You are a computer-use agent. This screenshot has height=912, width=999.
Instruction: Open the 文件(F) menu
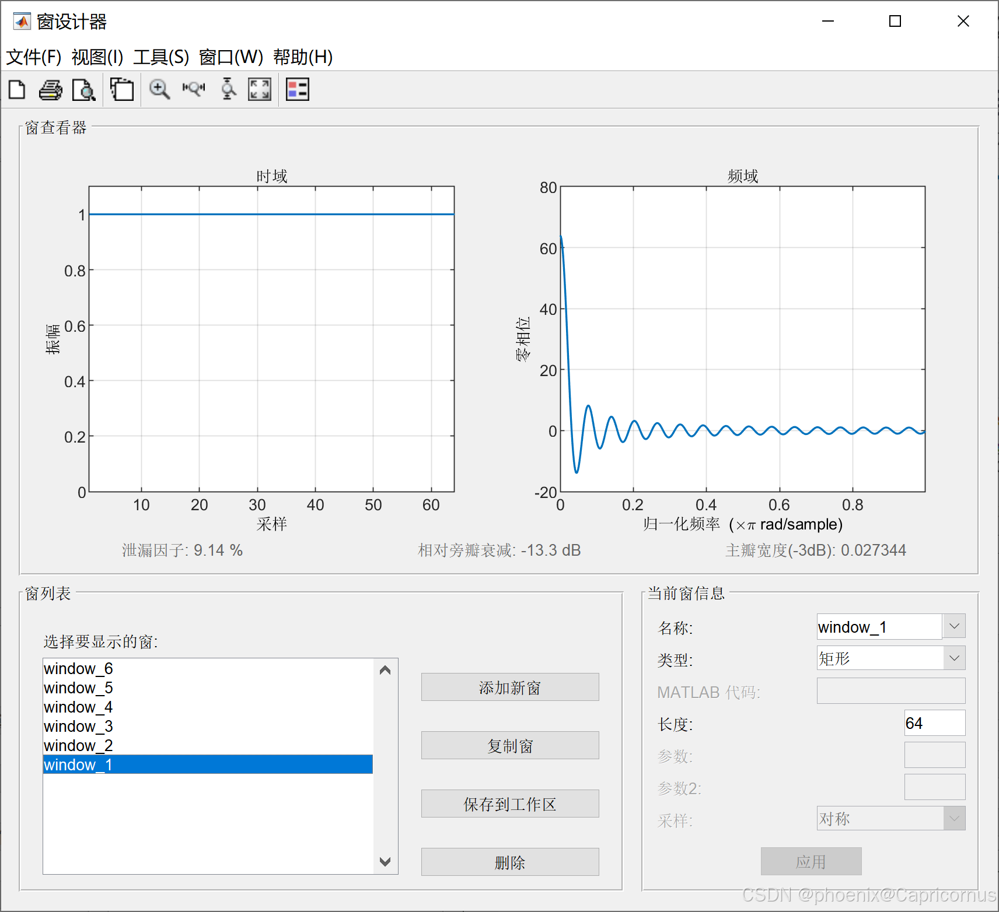[34, 57]
